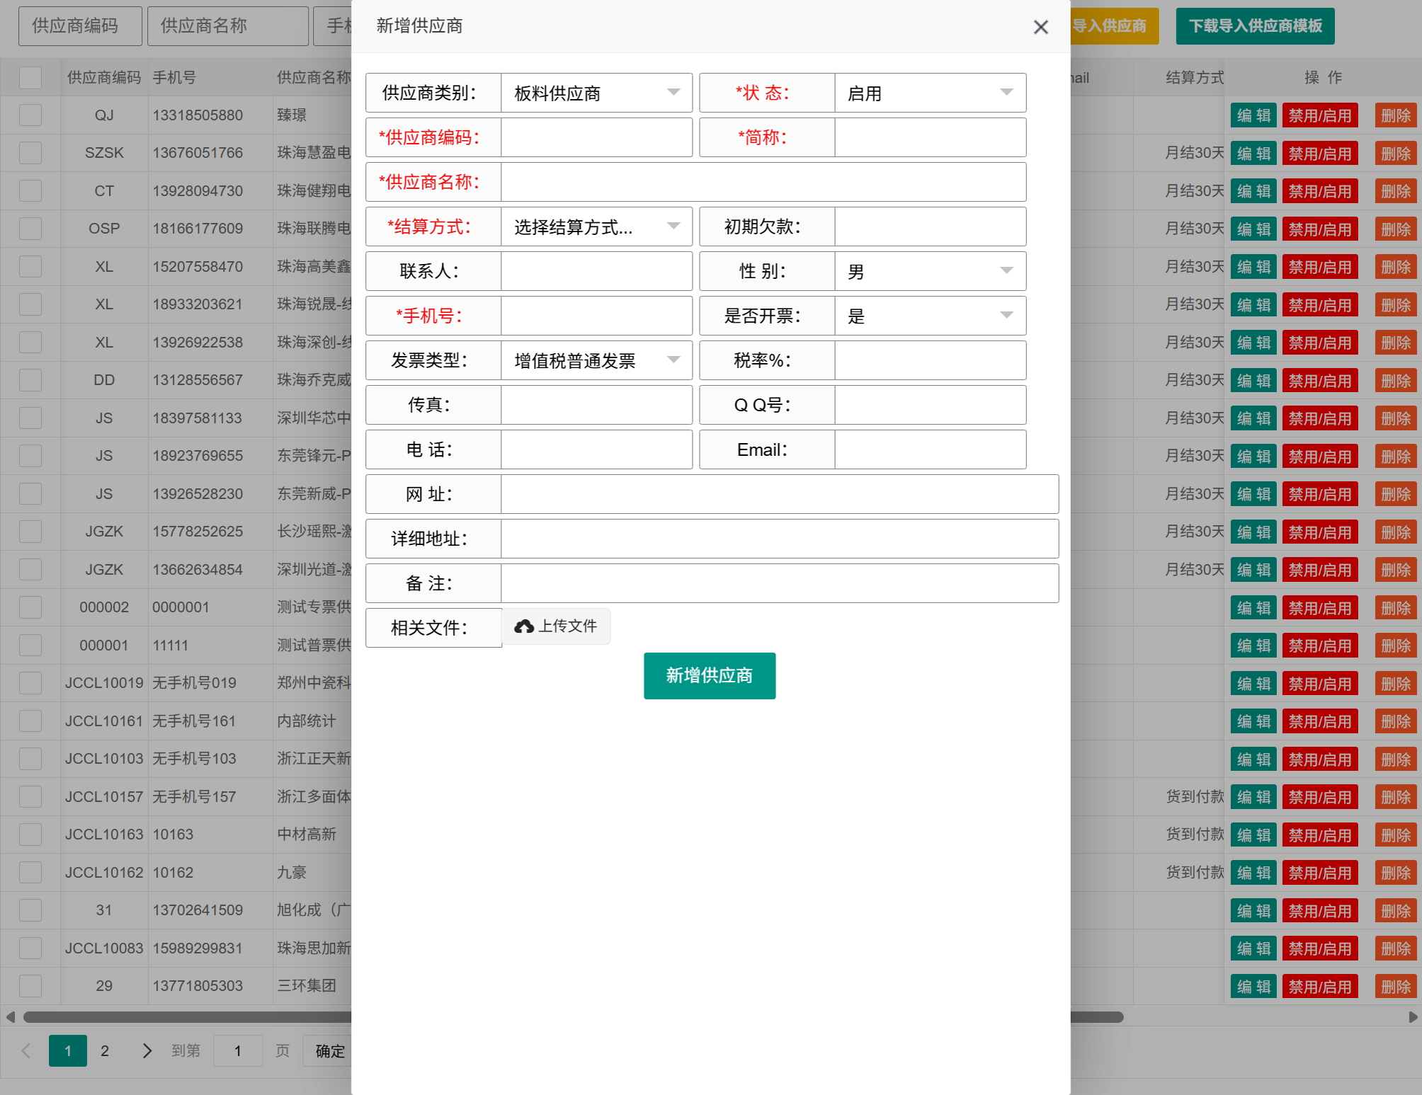Go to page 2 in pagination
This screenshot has width=1422, height=1095.
click(x=105, y=1050)
